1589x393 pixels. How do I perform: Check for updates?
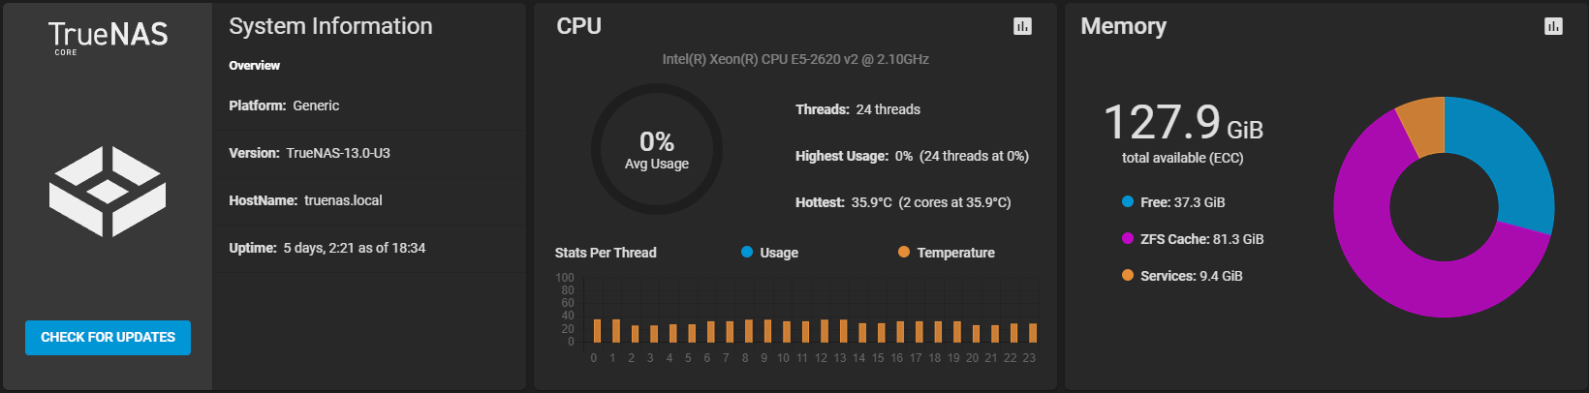pos(108,337)
